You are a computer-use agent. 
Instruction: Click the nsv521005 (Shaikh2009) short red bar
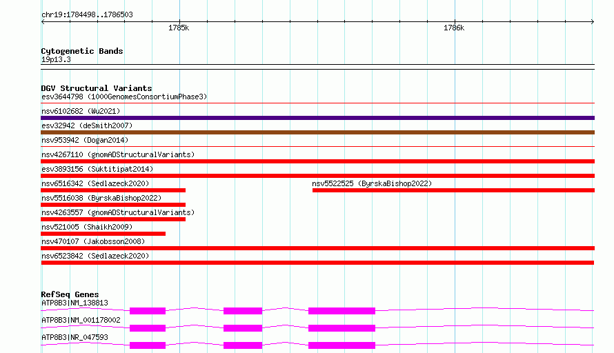coord(103,234)
